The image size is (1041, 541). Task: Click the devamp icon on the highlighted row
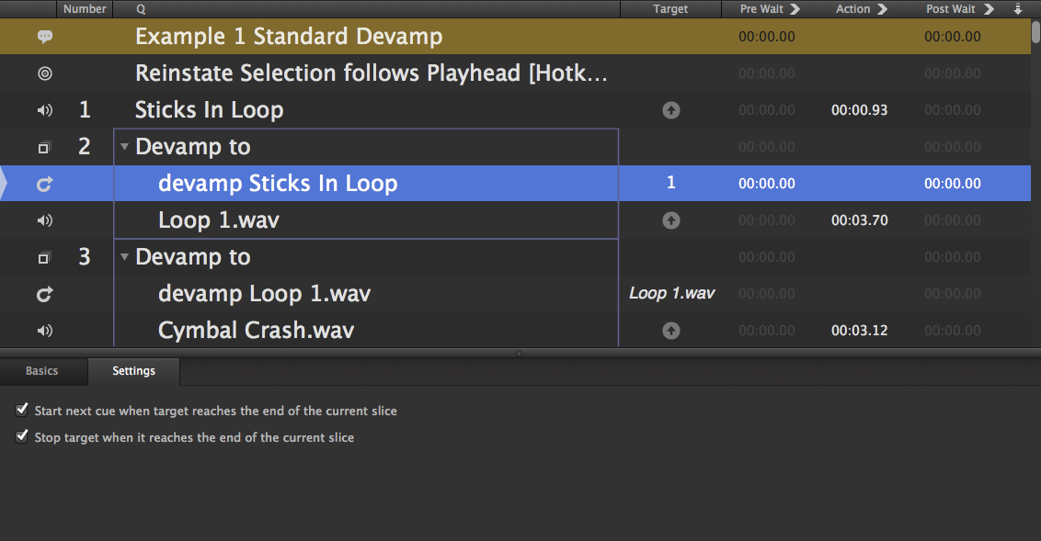[x=44, y=184]
